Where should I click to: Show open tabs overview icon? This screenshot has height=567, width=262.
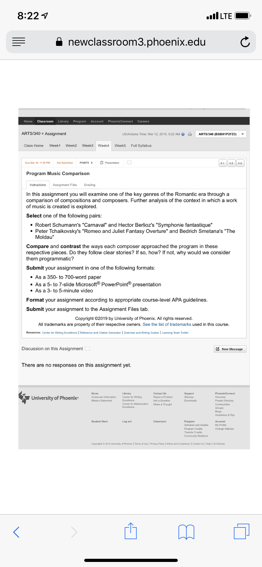click(x=242, y=531)
